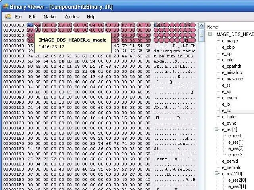Select e_ovno in the structure tree

[229, 123]
